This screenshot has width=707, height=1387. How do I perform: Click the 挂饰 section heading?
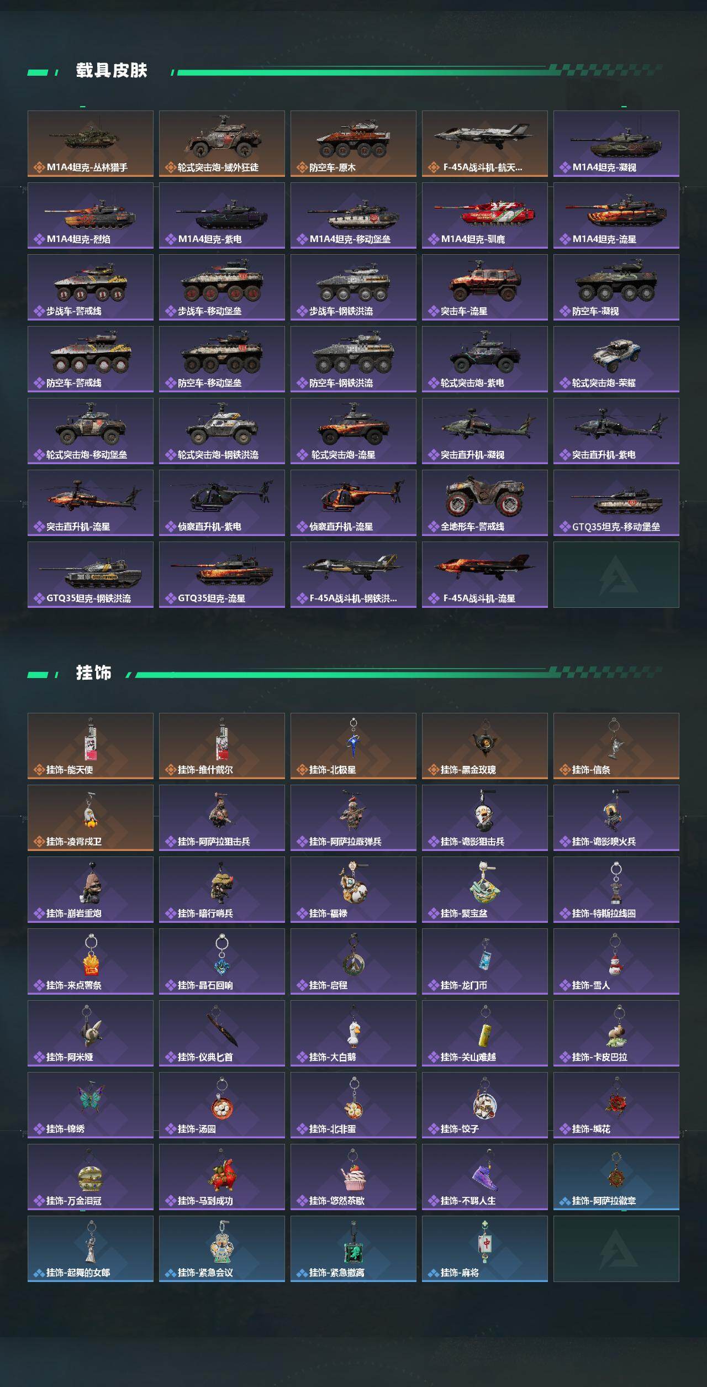pos(94,673)
